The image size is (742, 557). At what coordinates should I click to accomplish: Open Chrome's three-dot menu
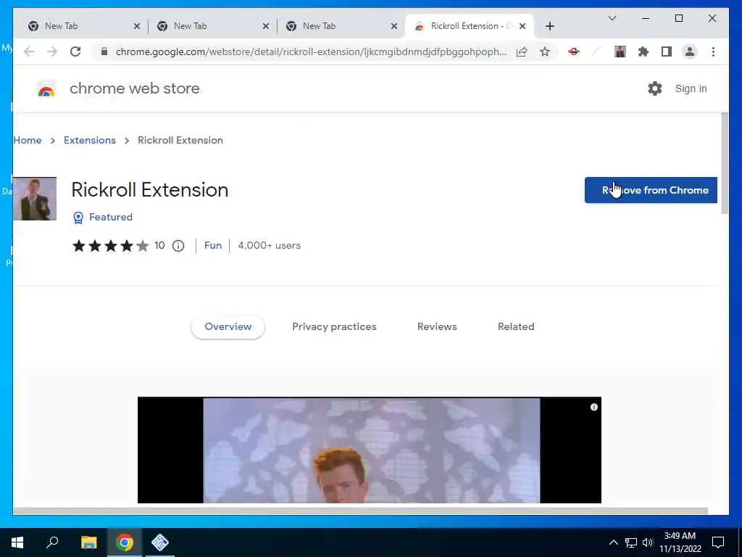coord(713,51)
